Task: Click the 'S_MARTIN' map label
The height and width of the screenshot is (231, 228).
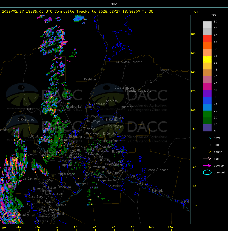Action: (x=104, y=160)
